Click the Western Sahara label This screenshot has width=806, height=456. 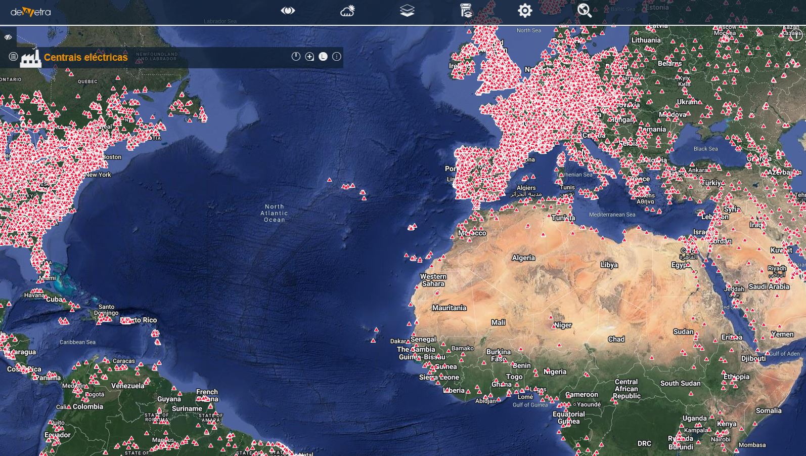coord(433,280)
